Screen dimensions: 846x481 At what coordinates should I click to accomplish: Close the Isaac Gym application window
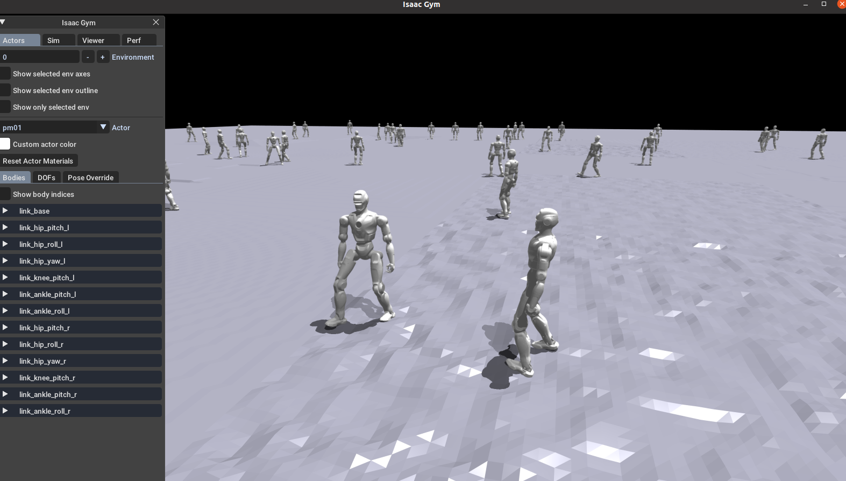pyautogui.click(x=842, y=4)
